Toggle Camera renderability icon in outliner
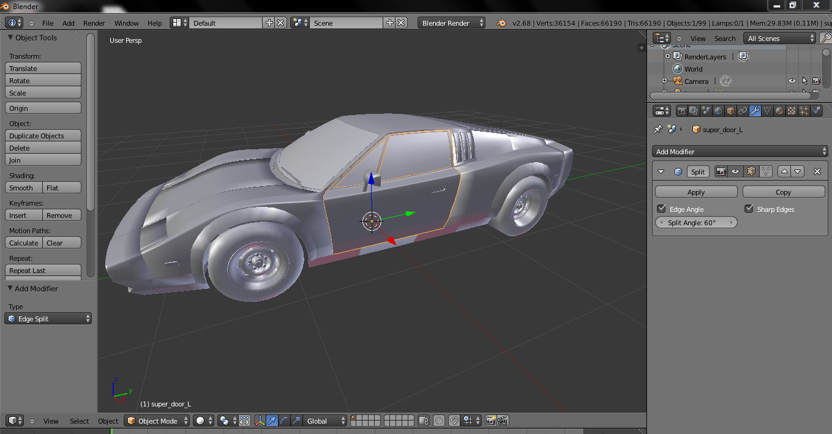 tap(817, 81)
